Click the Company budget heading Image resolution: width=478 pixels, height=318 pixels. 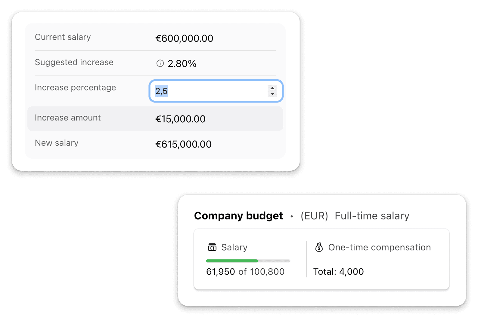[238, 216]
